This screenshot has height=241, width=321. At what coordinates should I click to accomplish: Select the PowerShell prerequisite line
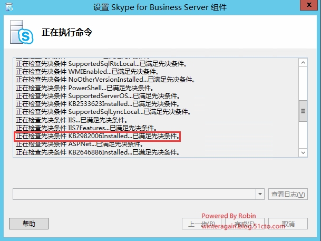click(85, 88)
